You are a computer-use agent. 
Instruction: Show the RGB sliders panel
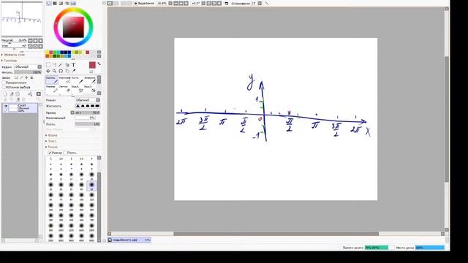55,3
